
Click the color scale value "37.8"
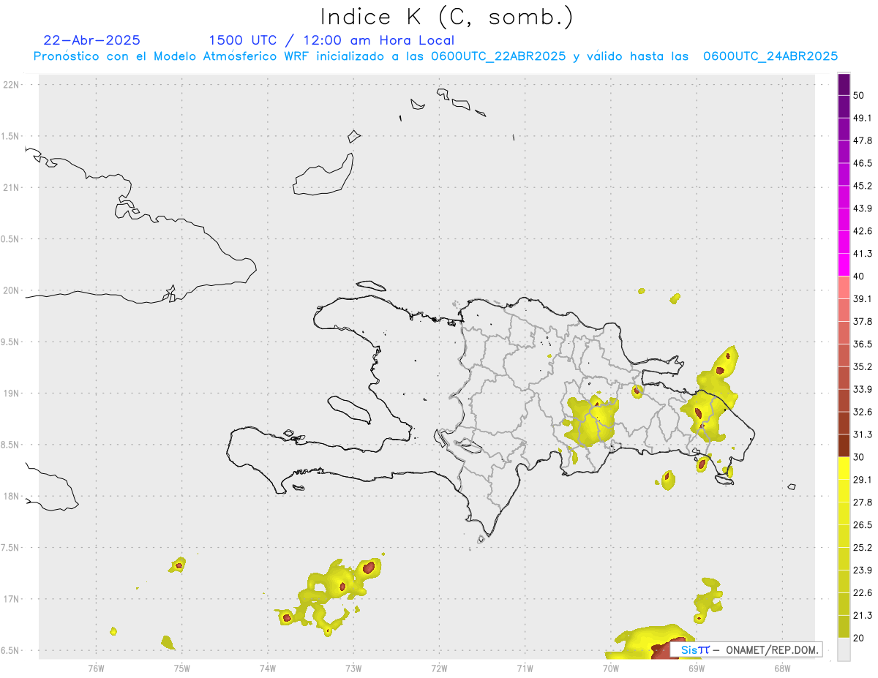[x=863, y=321]
